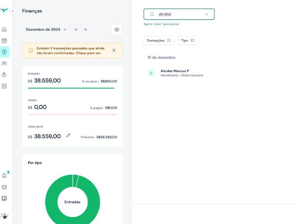
Task: Open the clients people icon in sidebar
Action: (x=4, y=63)
